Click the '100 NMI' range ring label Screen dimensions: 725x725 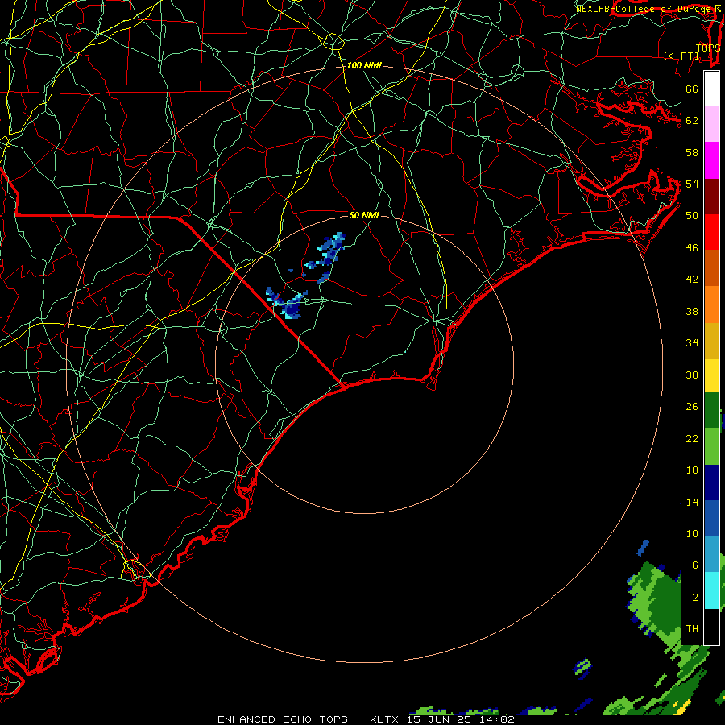tap(364, 66)
